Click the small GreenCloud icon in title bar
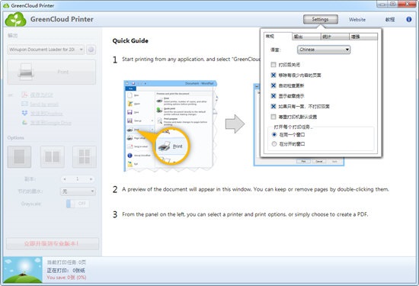Viewport: 419px width, 286px height. (6, 5)
